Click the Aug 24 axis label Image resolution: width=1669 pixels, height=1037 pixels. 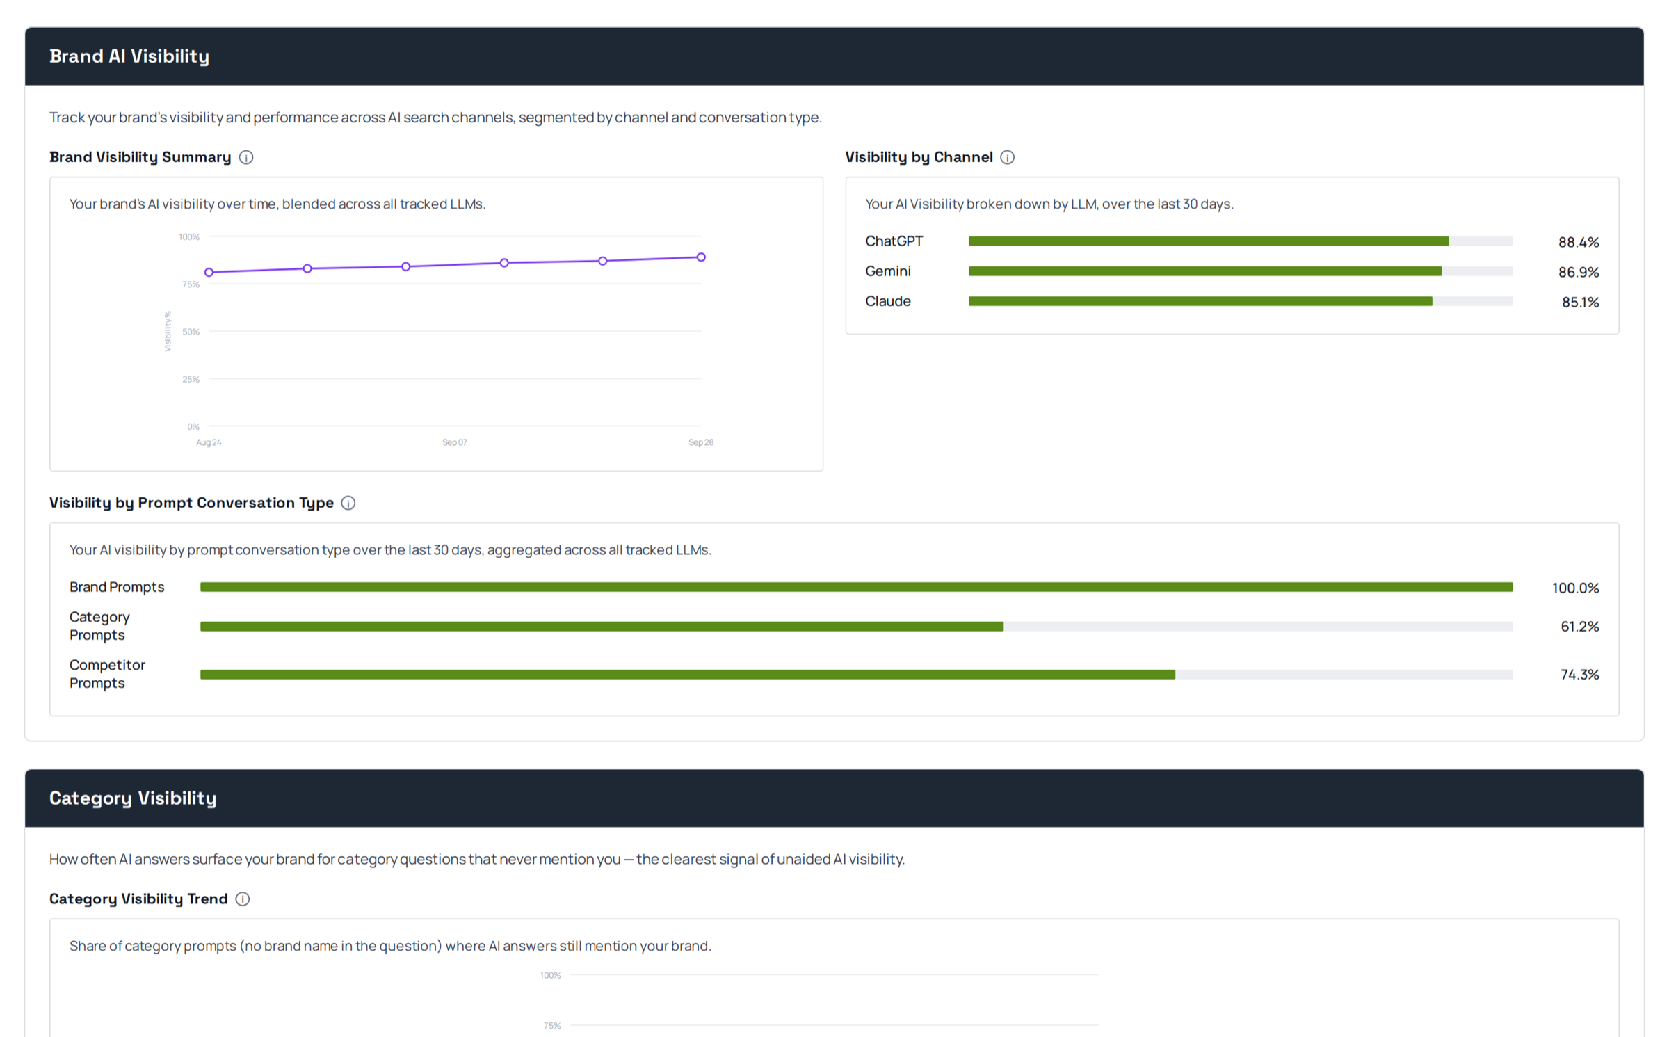(x=209, y=442)
